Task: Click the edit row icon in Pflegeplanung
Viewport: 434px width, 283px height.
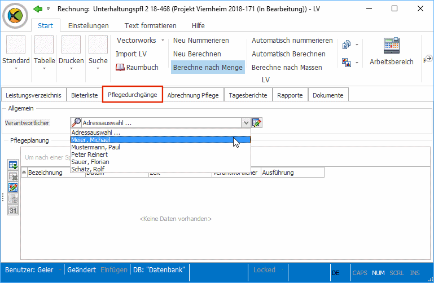Action: (13, 188)
